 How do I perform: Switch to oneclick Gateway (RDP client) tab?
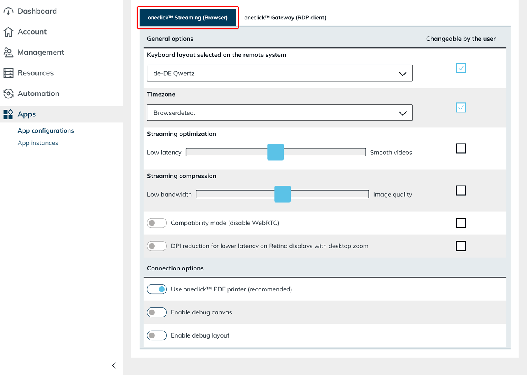(285, 17)
